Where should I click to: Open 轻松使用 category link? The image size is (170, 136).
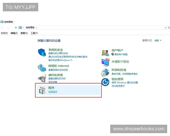(x=117, y=79)
